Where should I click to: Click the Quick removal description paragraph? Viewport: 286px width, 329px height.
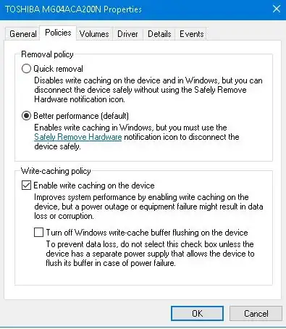(x=148, y=90)
